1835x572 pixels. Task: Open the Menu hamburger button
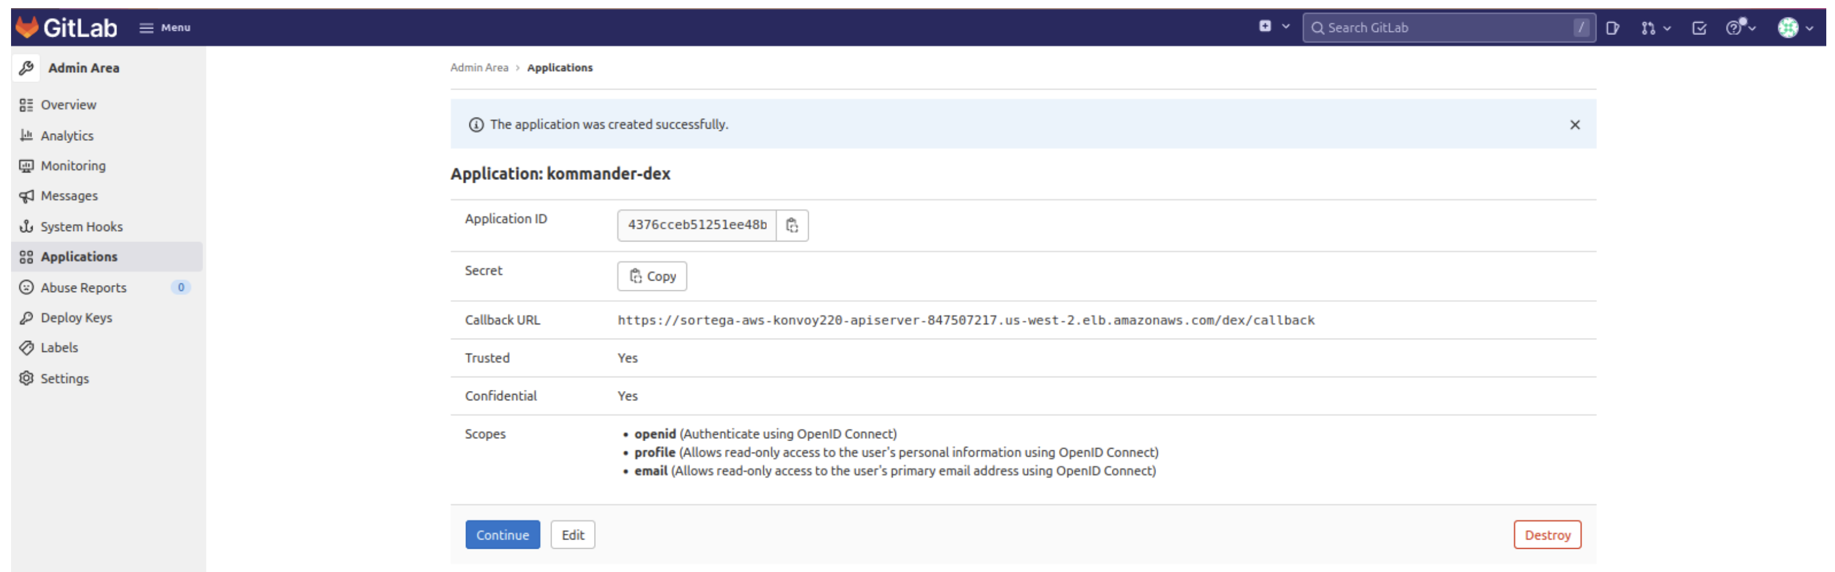click(165, 28)
